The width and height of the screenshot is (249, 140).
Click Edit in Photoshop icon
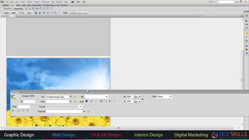click(86, 101)
